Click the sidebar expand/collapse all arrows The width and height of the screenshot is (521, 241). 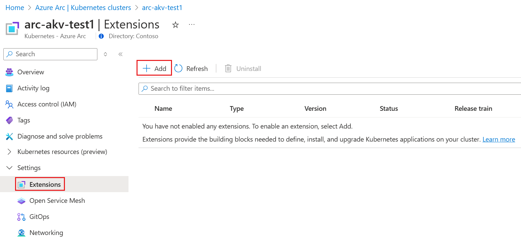(x=105, y=54)
